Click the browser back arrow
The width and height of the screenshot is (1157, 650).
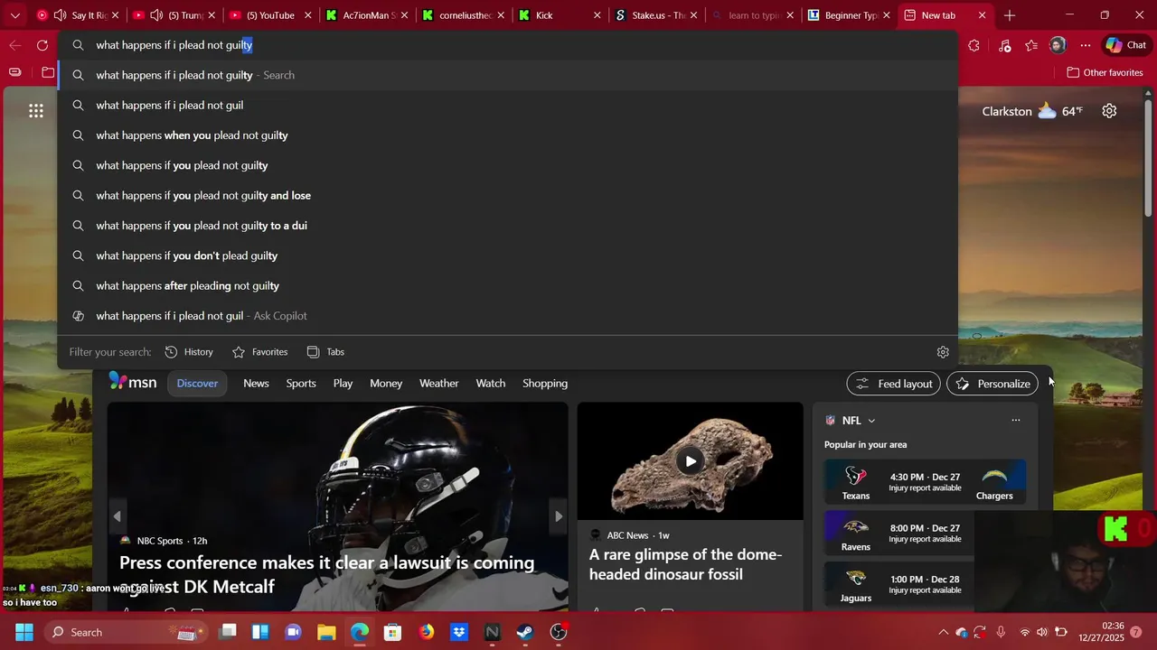click(x=14, y=45)
